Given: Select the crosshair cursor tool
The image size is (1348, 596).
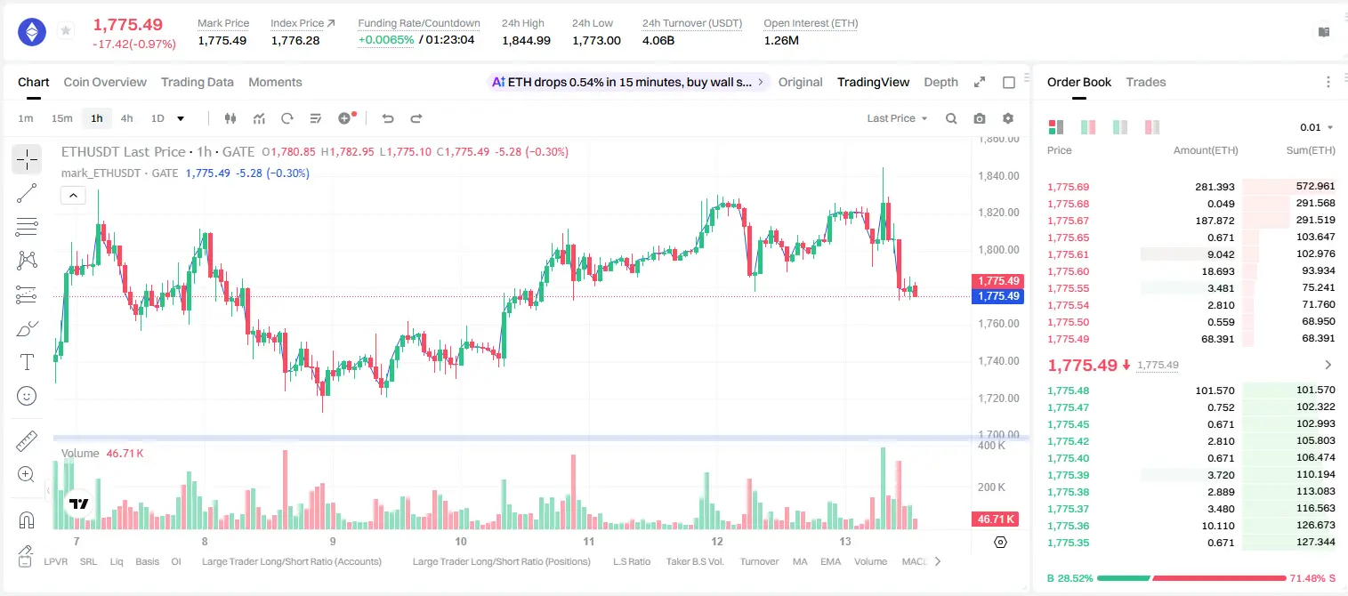Looking at the screenshot, I should pos(27,159).
